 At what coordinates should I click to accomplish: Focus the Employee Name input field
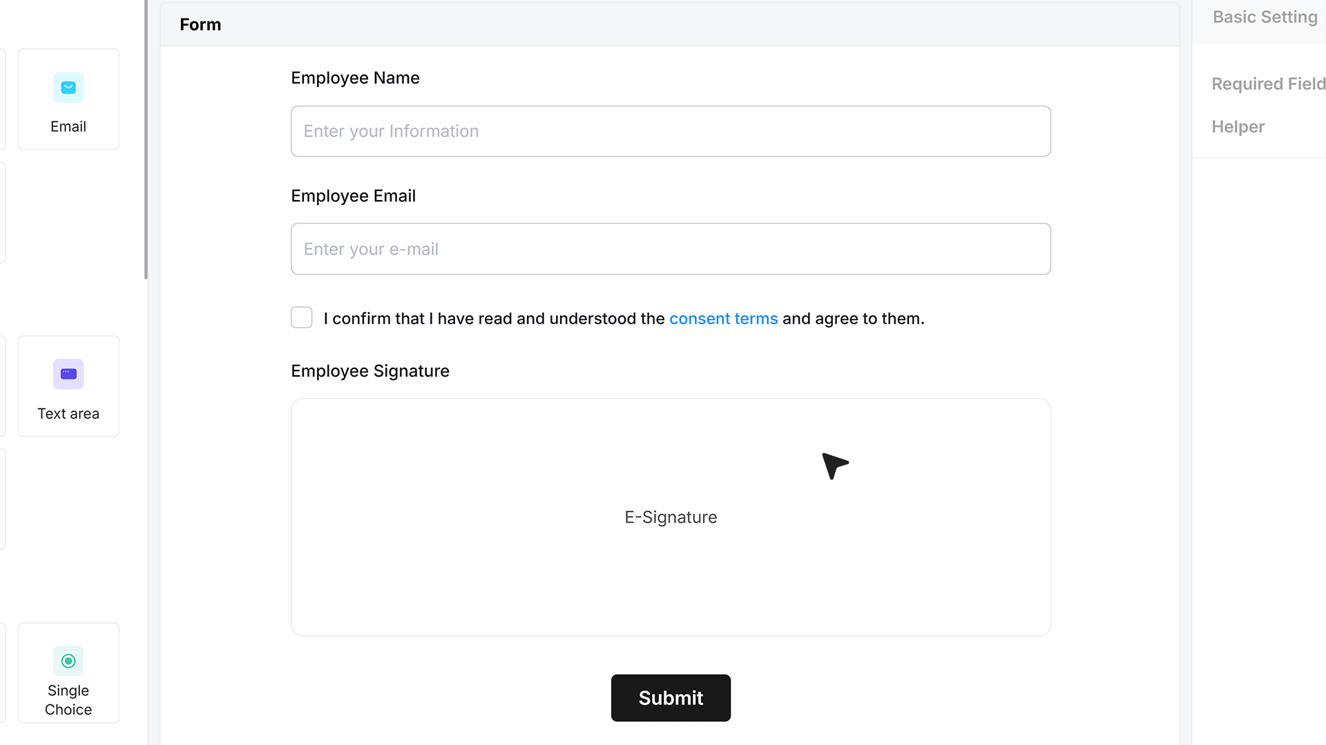point(671,131)
